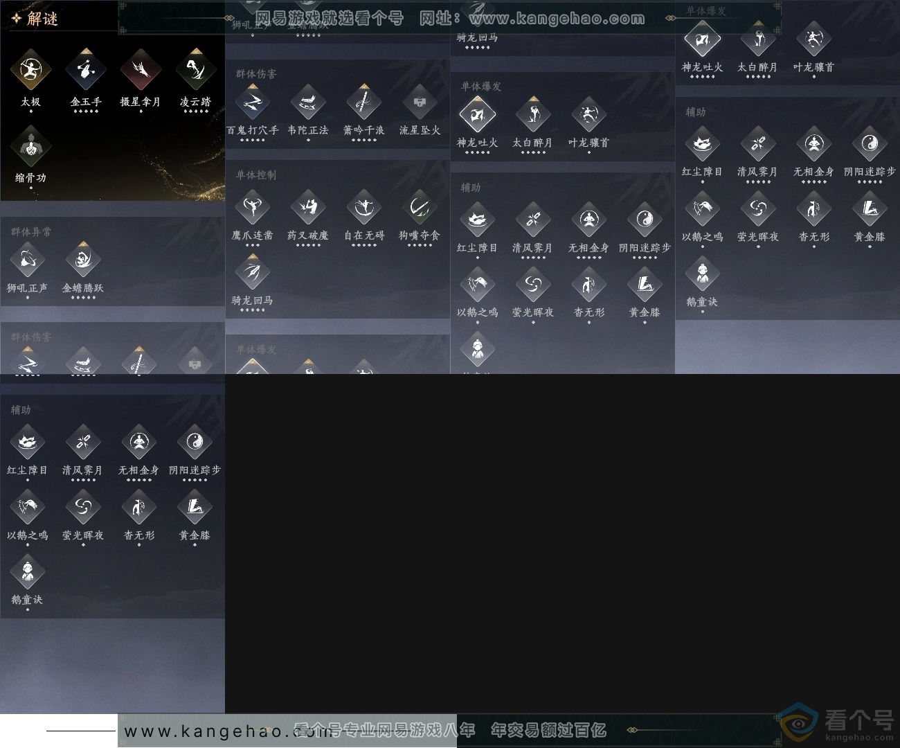Select 神龙吐火 in the third-column 单体爆发 panel
The width and height of the screenshot is (900, 748).
478,115
